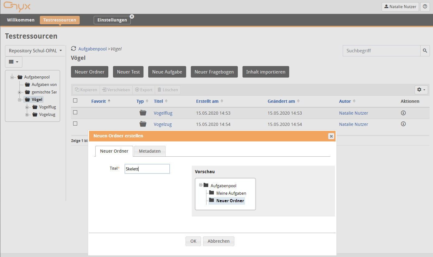The height and width of the screenshot is (257, 433).
Task: Click info icon in Vogelflug row
Action: pos(403,113)
